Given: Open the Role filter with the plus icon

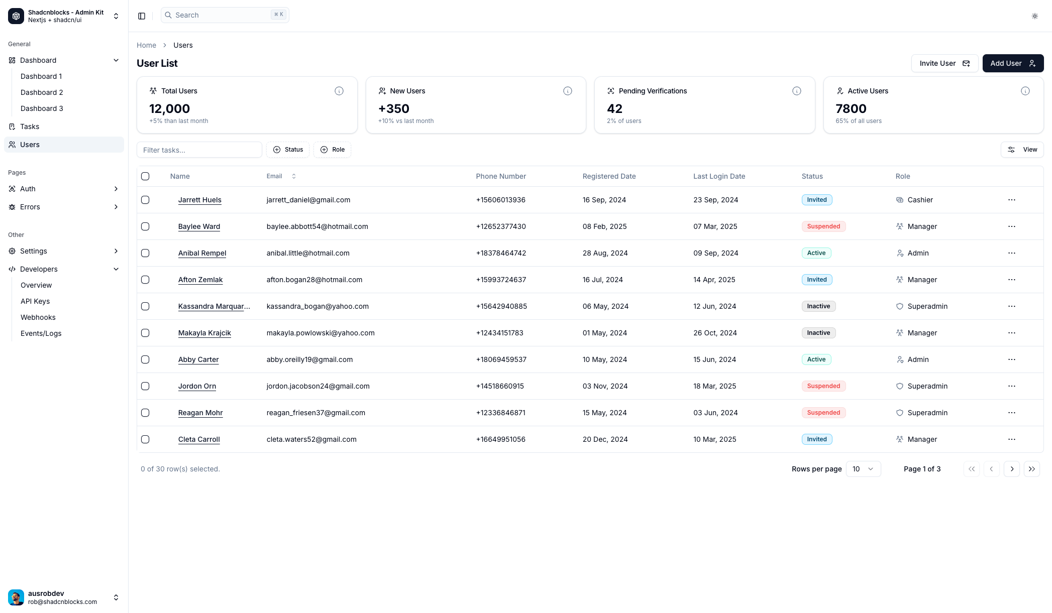Looking at the screenshot, I should [332, 149].
